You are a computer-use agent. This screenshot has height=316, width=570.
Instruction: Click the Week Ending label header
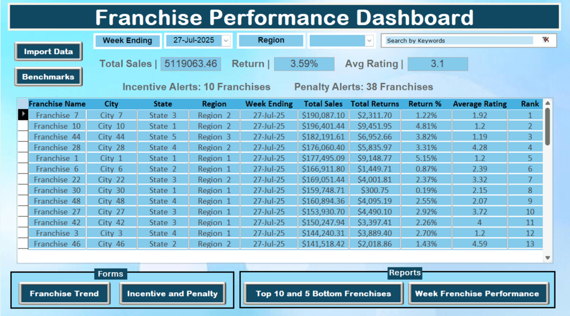127,41
